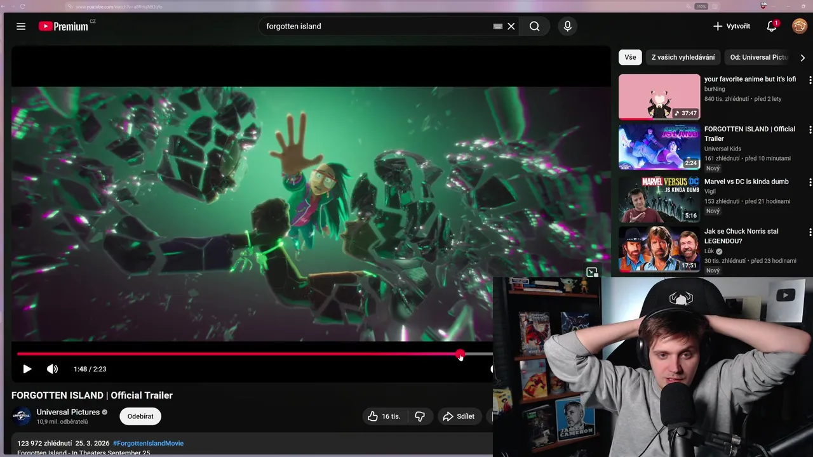Click the '1:48 / 2:23' time display
This screenshot has height=457, width=813.
[90, 369]
